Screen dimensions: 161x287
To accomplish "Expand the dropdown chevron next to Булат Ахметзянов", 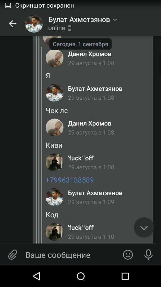I will click(x=115, y=20).
